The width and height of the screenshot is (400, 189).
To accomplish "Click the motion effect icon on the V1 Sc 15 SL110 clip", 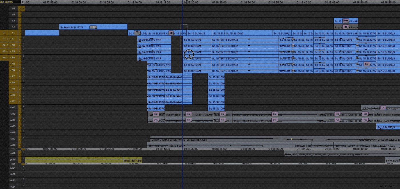I will (171, 33).
